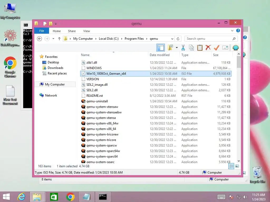Expand the arrow after Program Files breadcrumb
This screenshot has height=202, width=270.
[x=147, y=39]
